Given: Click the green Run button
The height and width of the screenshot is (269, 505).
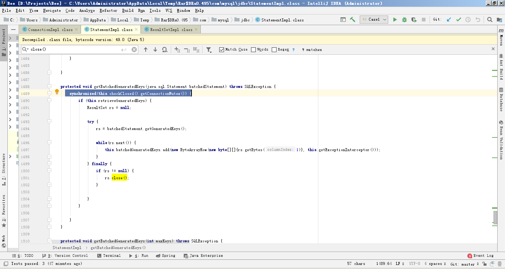Looking at the screenshot, I should [x=395, y=20].
